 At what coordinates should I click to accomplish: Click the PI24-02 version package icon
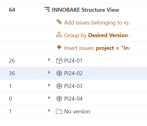pos(59,73)
